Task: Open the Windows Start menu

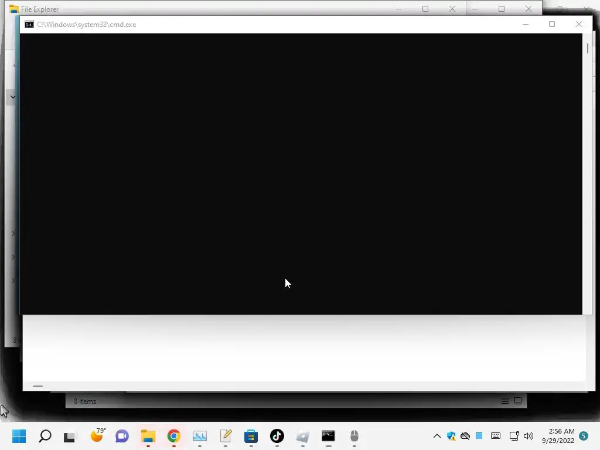Action: (x=19, y=436)
